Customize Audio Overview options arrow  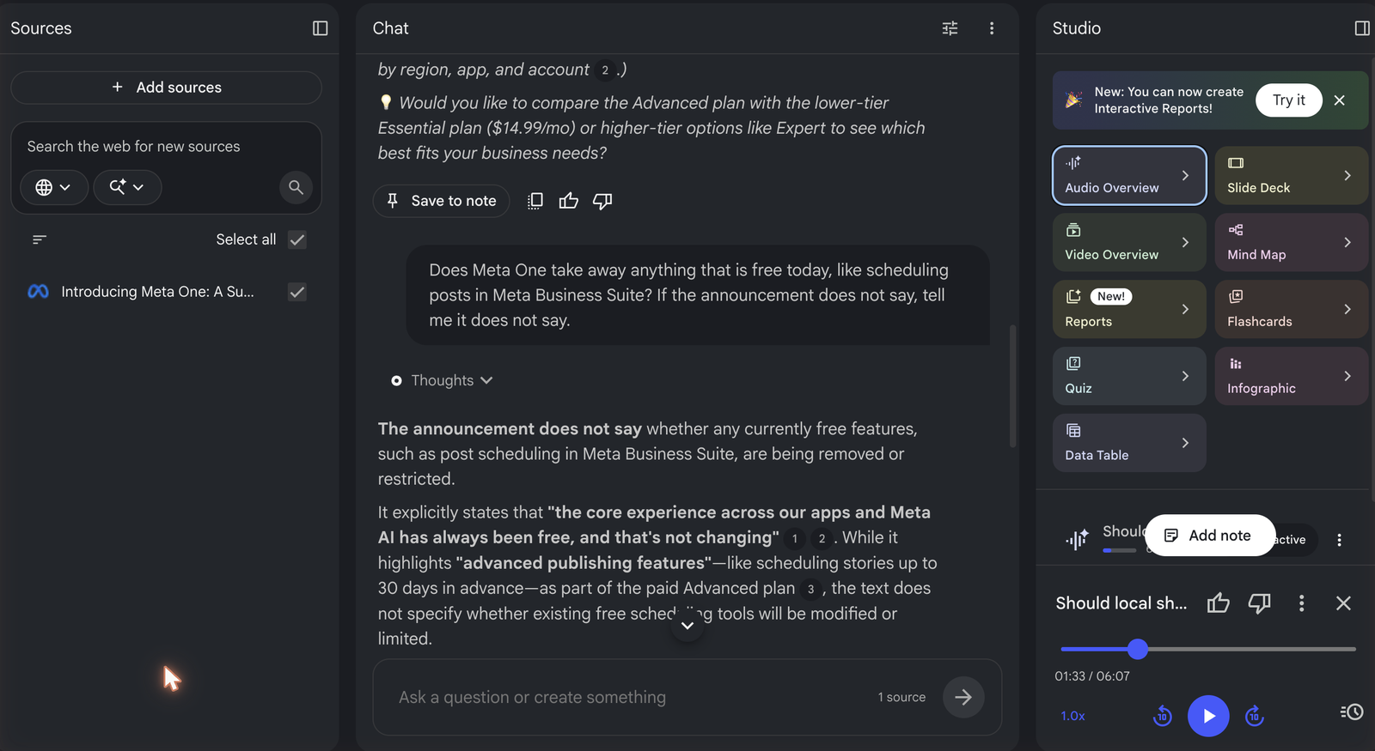[x=1185, y=175]
